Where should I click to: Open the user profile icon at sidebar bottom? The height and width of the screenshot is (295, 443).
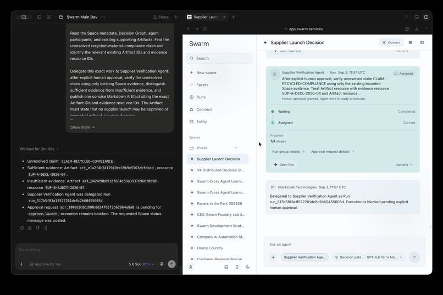click(191, 267)
